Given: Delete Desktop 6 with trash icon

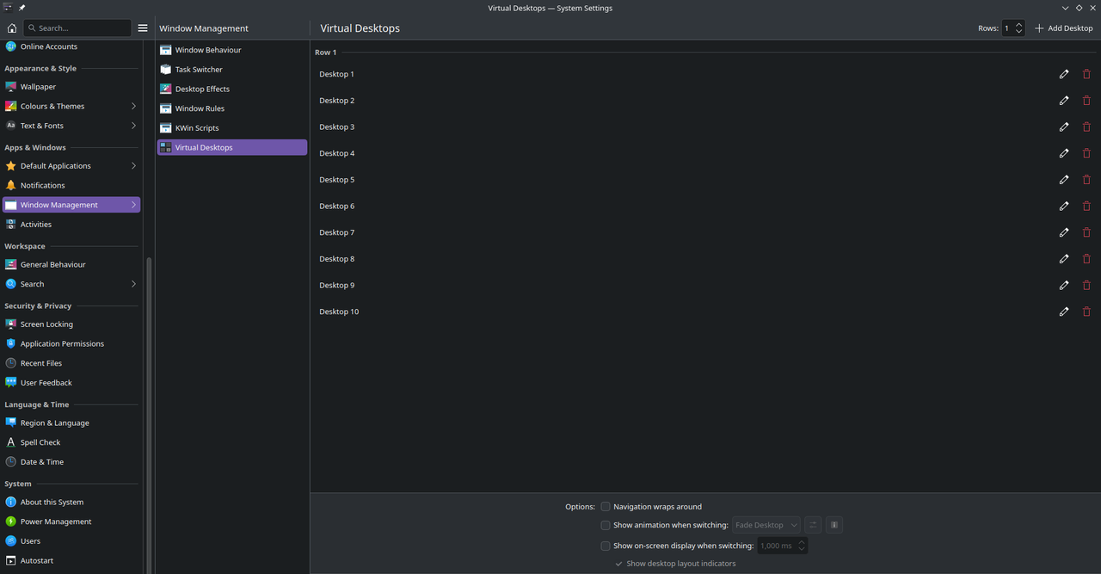Looking at the screenshot, I should coord(1086,206).
